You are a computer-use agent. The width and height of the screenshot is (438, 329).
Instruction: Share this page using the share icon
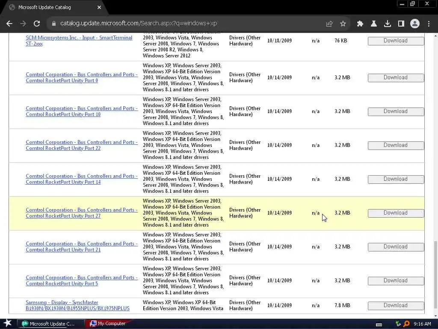[x=329, y=24]
